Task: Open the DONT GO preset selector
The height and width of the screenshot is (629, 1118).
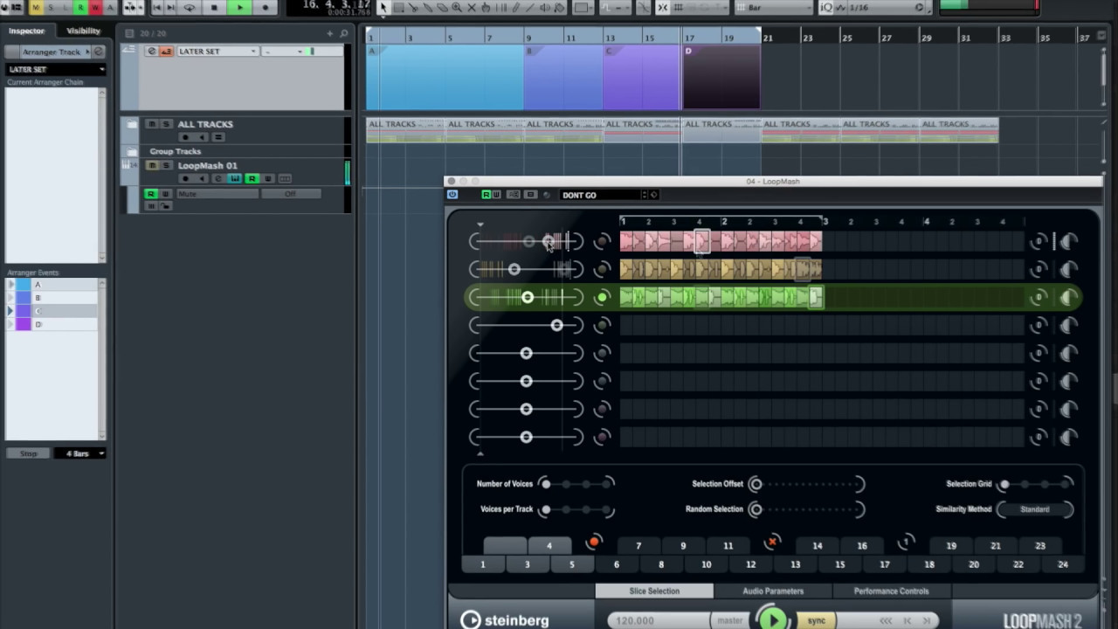Action: coord(603,195)
